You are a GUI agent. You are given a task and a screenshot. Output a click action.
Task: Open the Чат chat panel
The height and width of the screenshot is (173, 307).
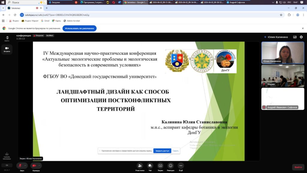(x=150, y=165)
